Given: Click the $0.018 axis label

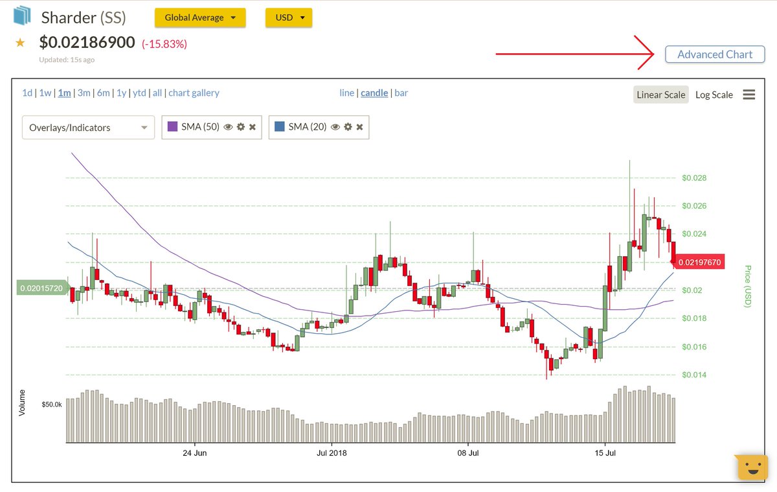Looking at the screenshot, I should 694,318.
